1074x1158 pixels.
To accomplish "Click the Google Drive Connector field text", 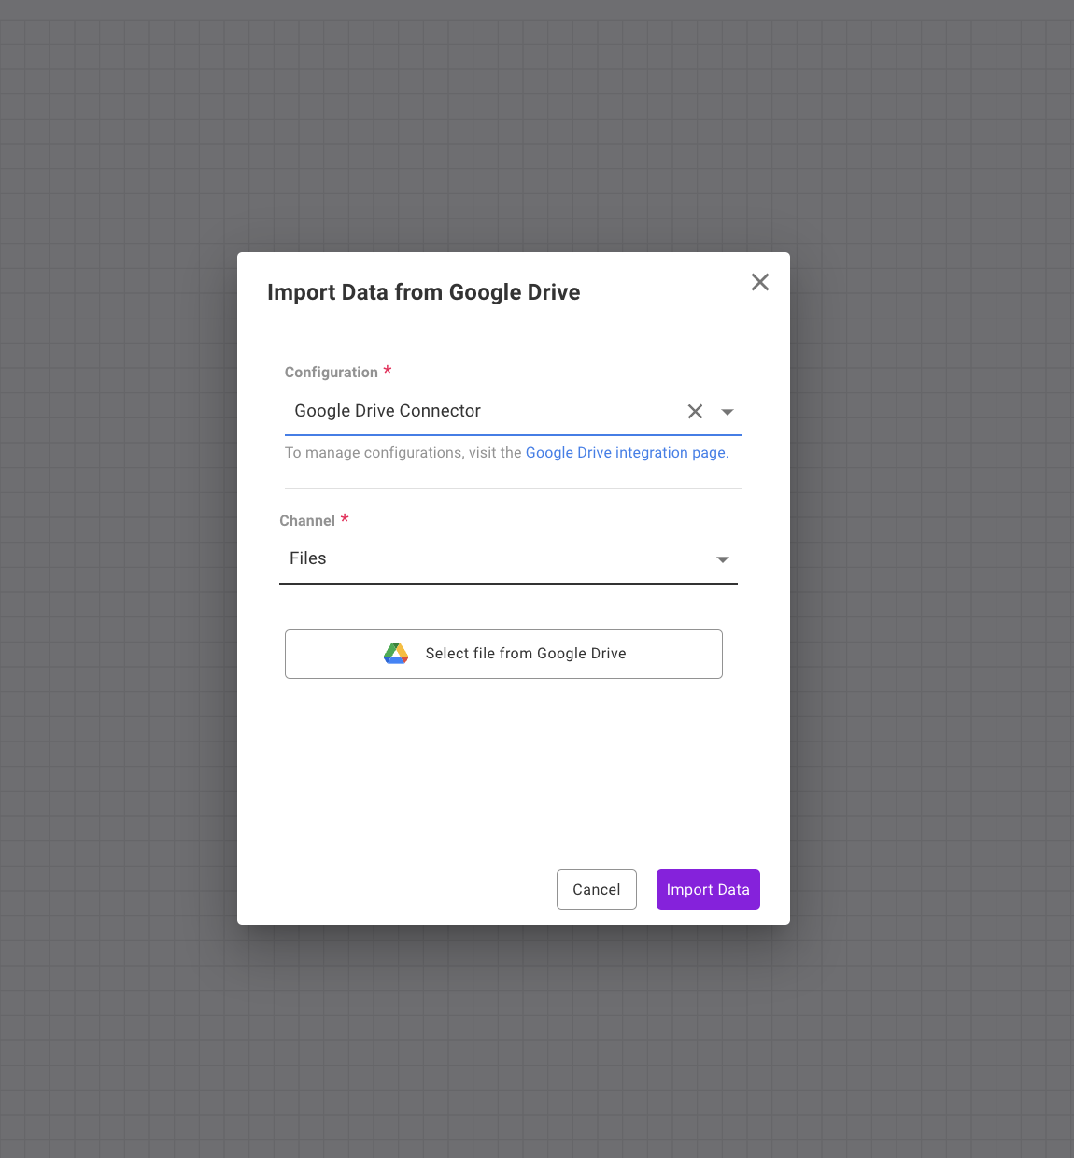I will [x=388, y=411].
